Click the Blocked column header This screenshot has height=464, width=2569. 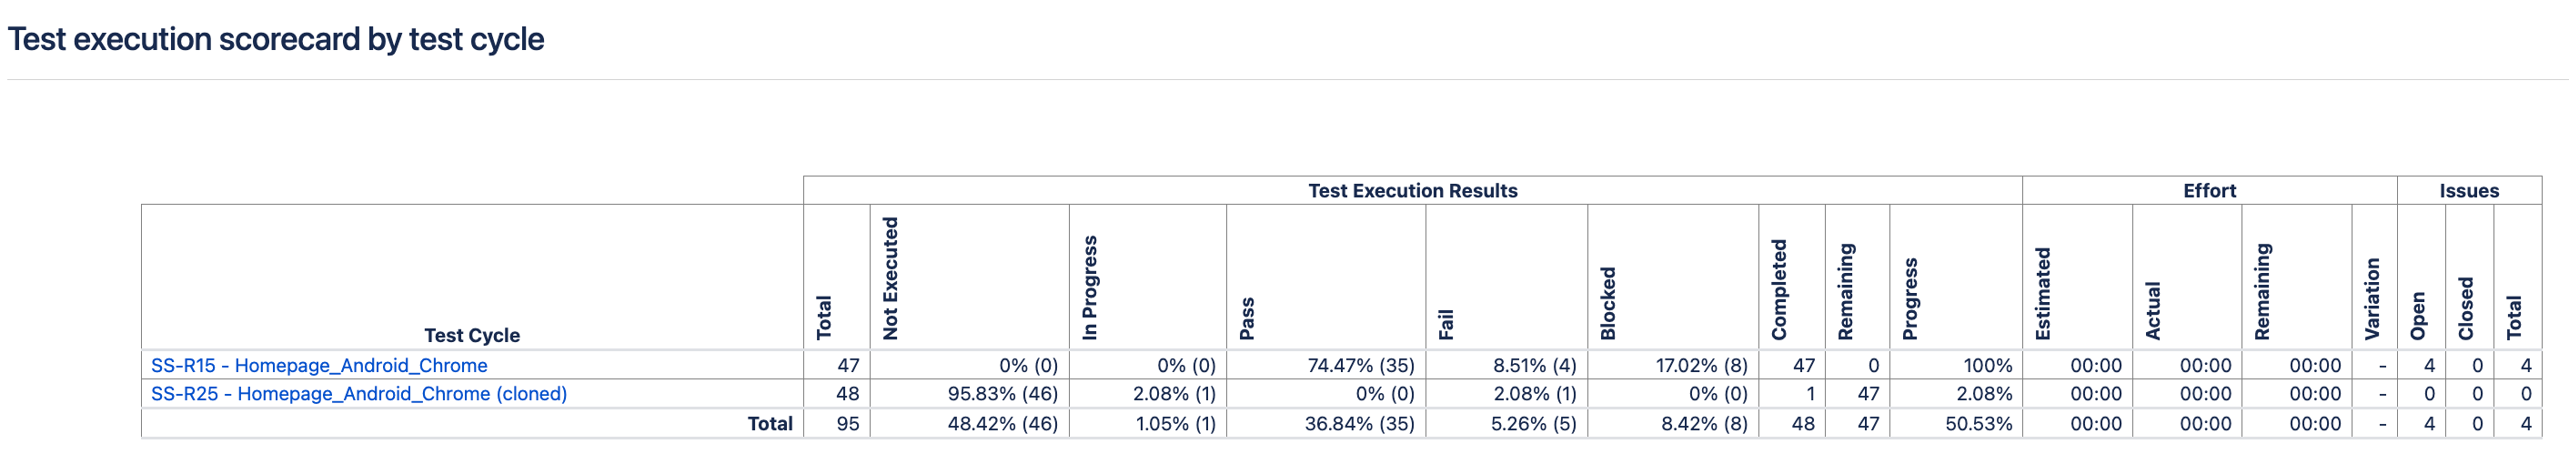click(1607, 303)
